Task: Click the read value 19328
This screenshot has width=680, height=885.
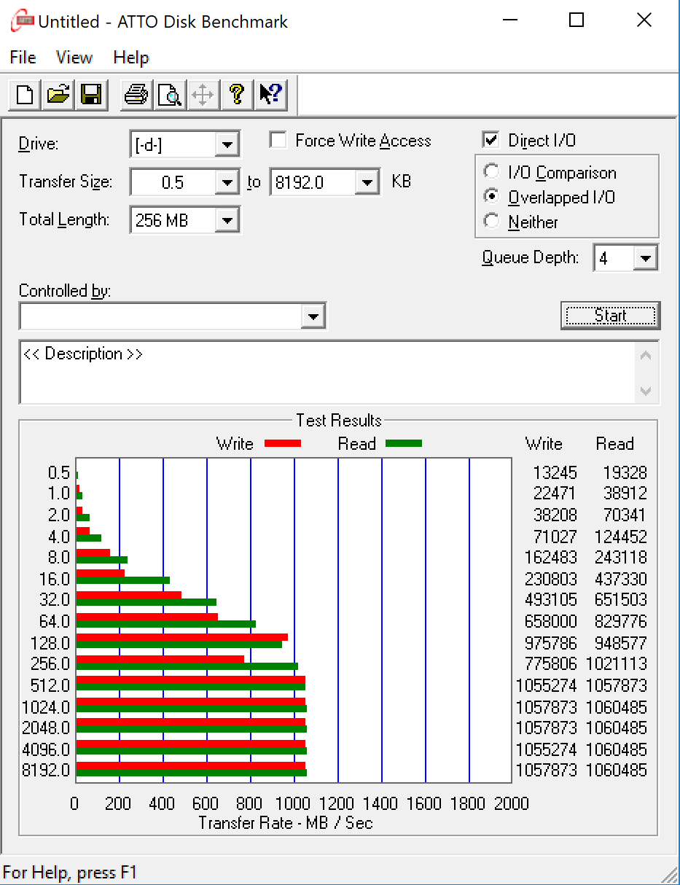Action: (x=625, y=472)
